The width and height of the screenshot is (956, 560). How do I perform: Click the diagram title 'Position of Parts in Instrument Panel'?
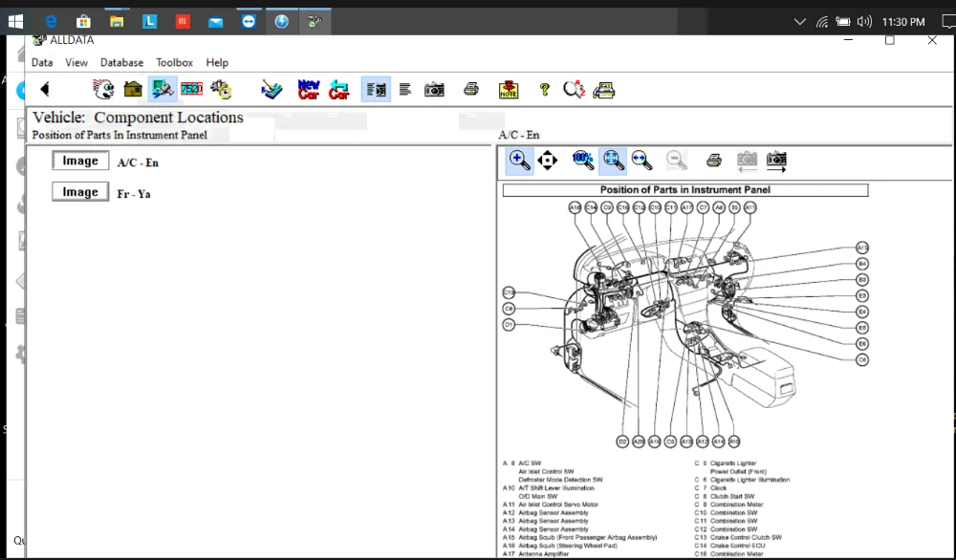coord(685,190)
